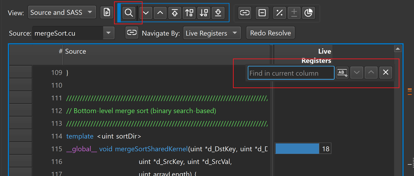Viewport: 414px width, 176px height.
Task: Select the Source column header
Action: (x=76, y=51)
